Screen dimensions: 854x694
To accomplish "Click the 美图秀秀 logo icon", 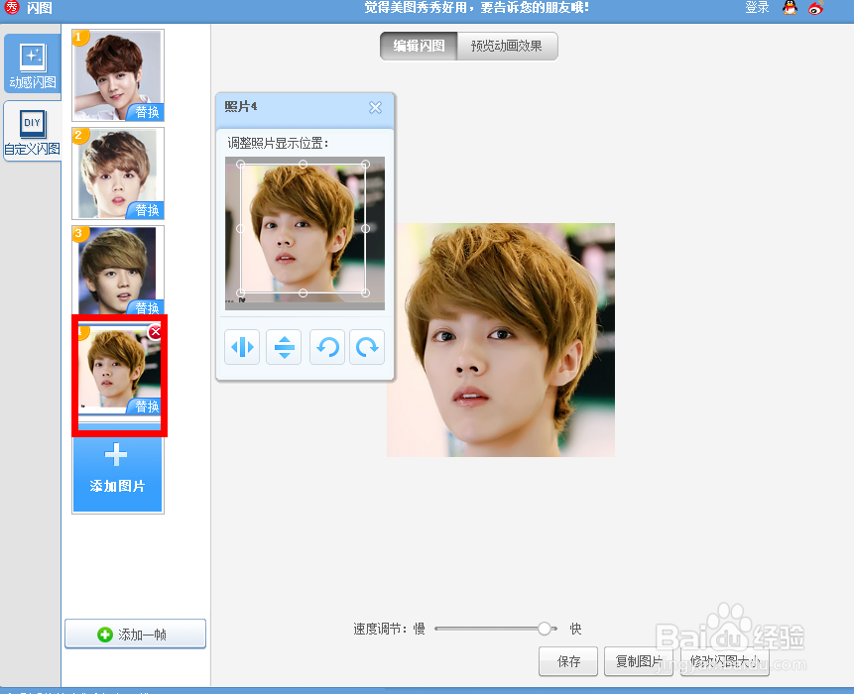I will [x=12, y=7].
